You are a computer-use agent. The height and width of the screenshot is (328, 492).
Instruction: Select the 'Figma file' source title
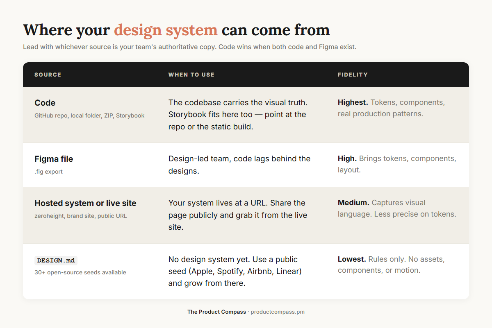[54, 159]
